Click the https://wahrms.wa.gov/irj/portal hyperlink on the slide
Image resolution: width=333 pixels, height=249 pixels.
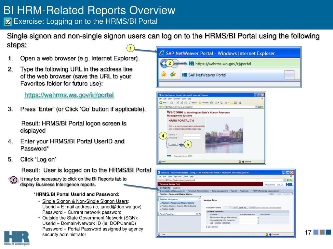(69, 95)
